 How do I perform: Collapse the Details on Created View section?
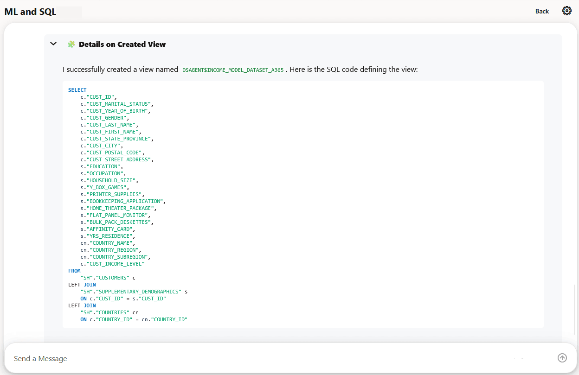tap(53, 44)
